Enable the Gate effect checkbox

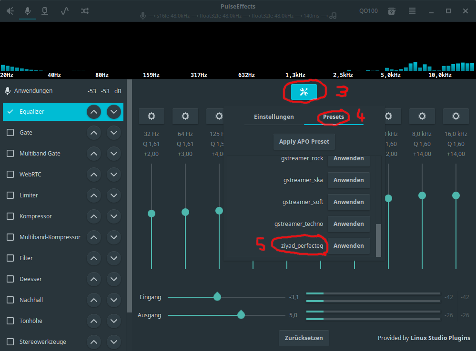click(10, 133)
